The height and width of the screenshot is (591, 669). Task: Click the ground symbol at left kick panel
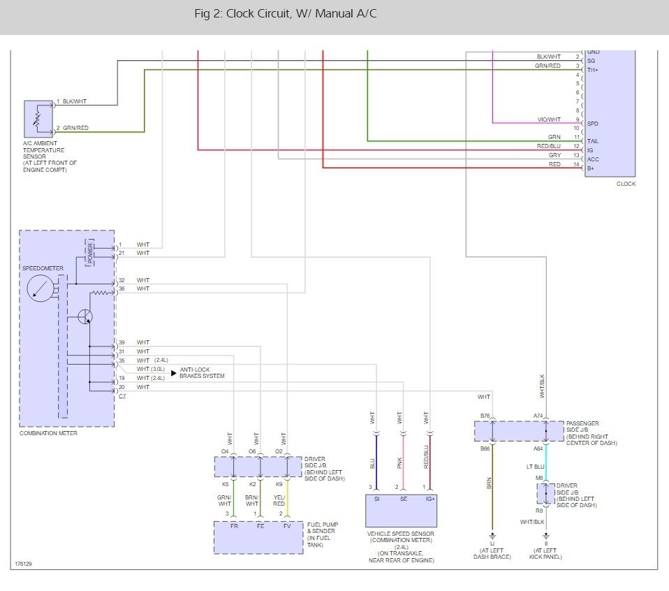coord(545,536)
